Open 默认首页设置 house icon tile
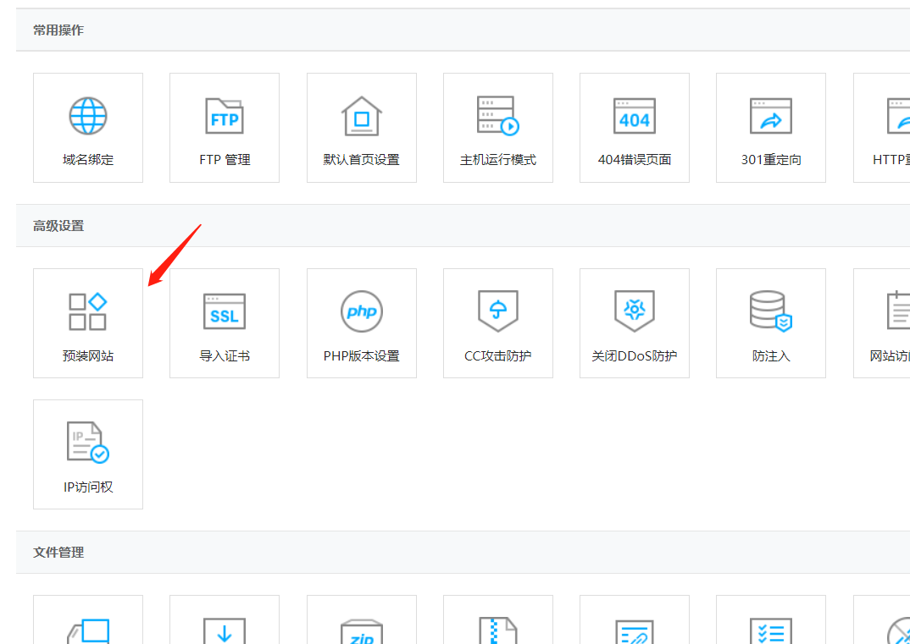This screenshot has height=644, width=910. pyautogui.click(x=362, y=128)
